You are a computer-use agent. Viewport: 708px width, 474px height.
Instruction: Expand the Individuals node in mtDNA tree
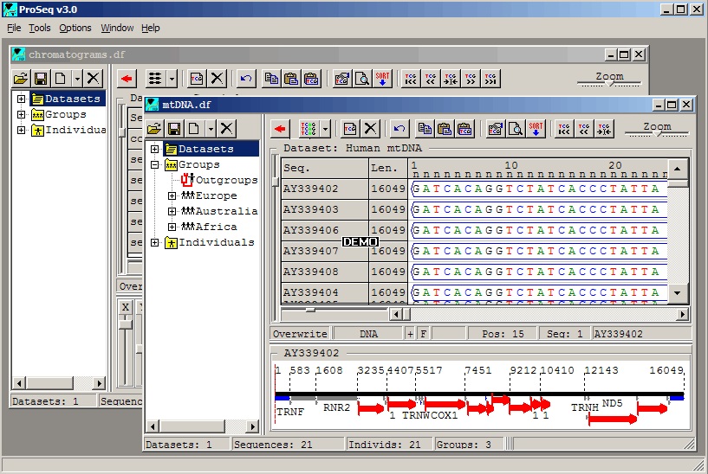pos(155,243)
